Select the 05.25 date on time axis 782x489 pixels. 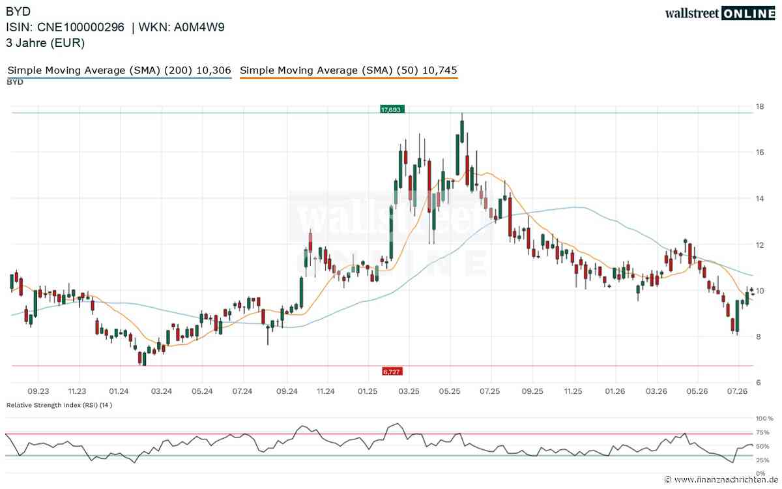[x=450, y=391]
